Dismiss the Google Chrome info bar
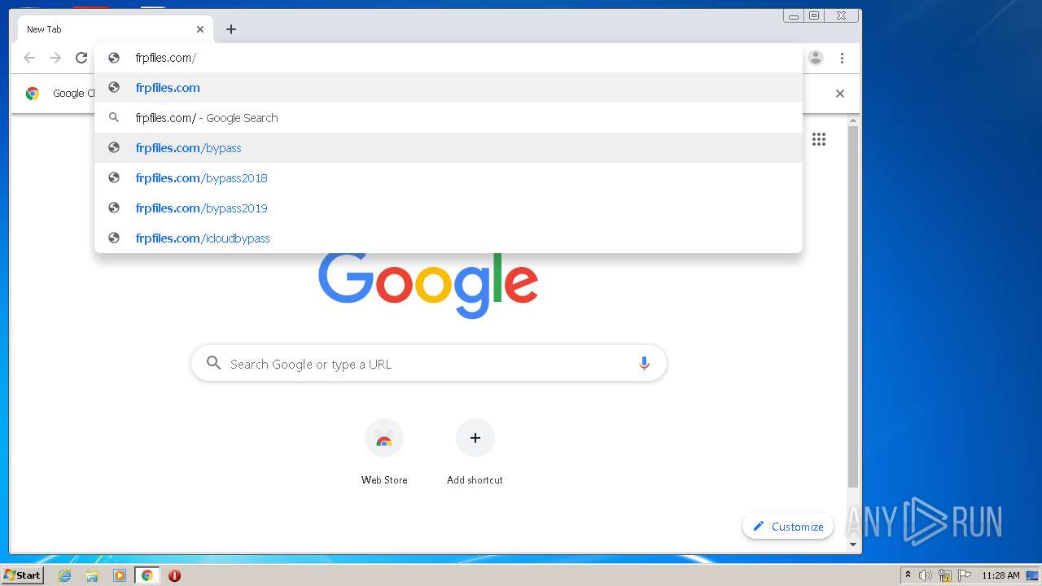The width and height of the screenshot is (1042, 586). (x=840, y=94)
